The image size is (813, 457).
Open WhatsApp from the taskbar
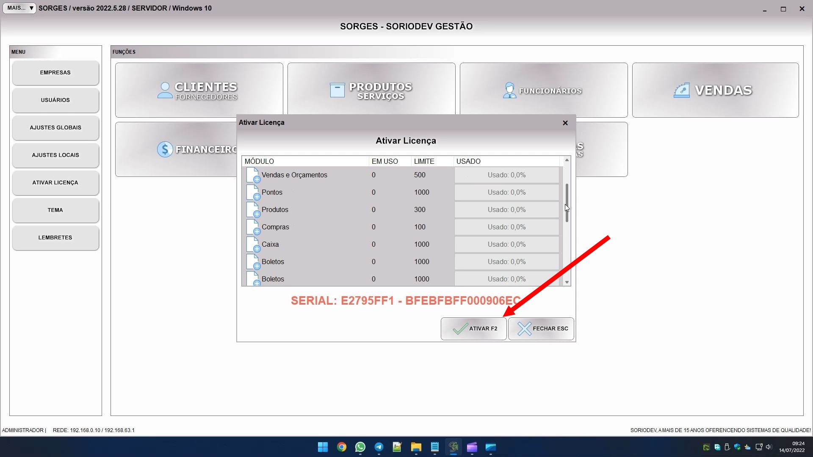pos(360,447)
